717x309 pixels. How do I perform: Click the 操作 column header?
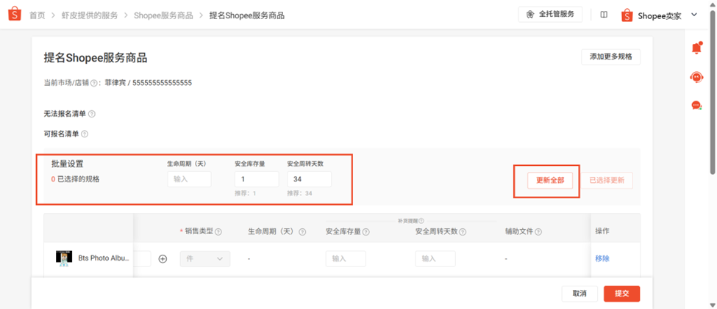[602, 232]
